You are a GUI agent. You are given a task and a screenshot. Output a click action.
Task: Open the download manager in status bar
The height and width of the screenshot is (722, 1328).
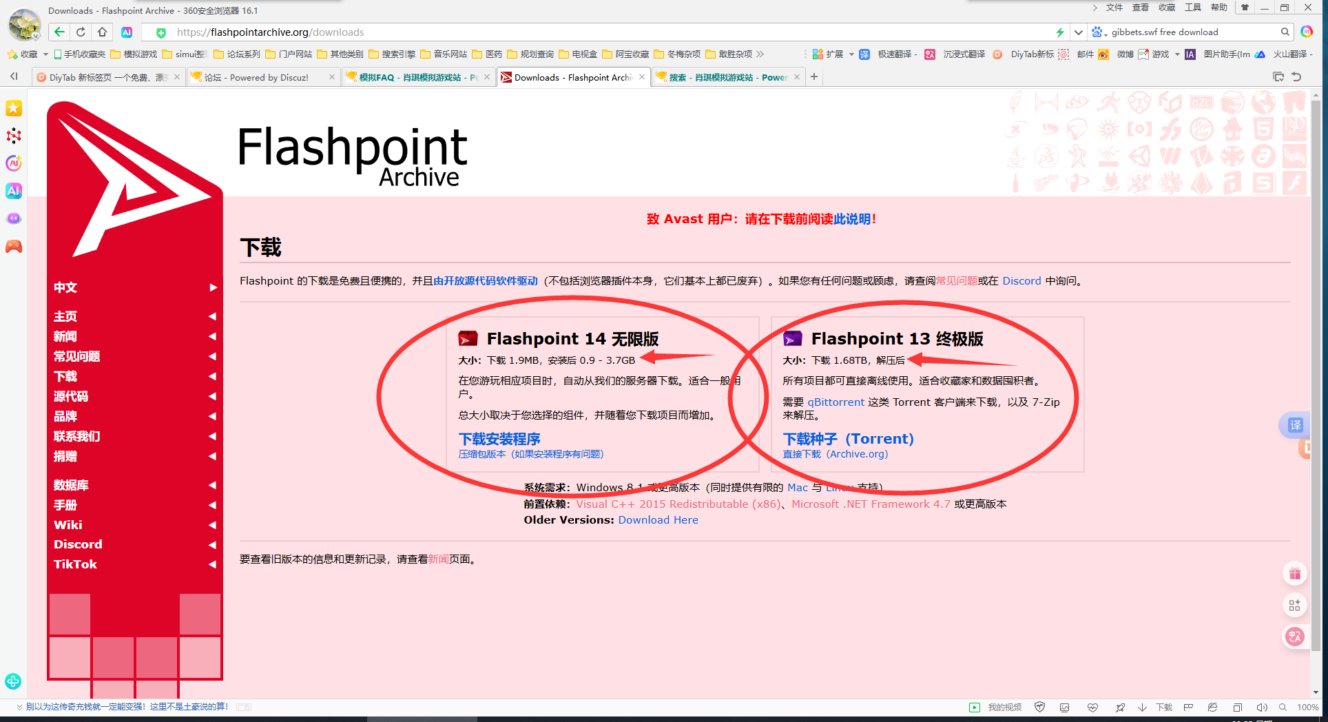[1157, 707]
